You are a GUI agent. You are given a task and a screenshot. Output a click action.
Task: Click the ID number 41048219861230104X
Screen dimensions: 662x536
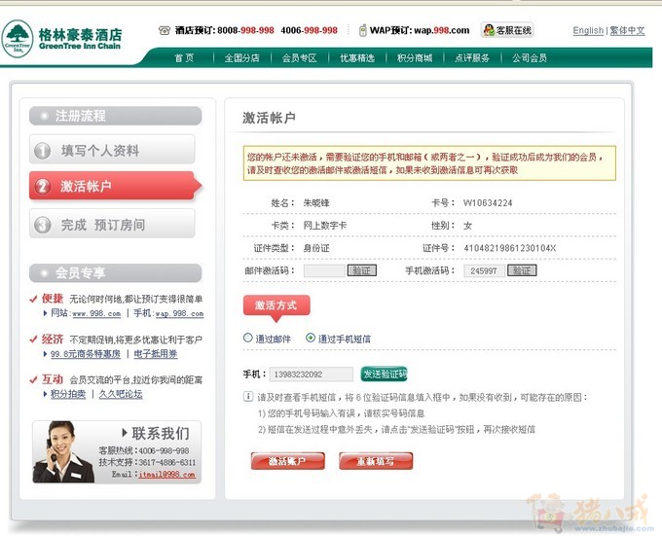[x=509, y=248]
